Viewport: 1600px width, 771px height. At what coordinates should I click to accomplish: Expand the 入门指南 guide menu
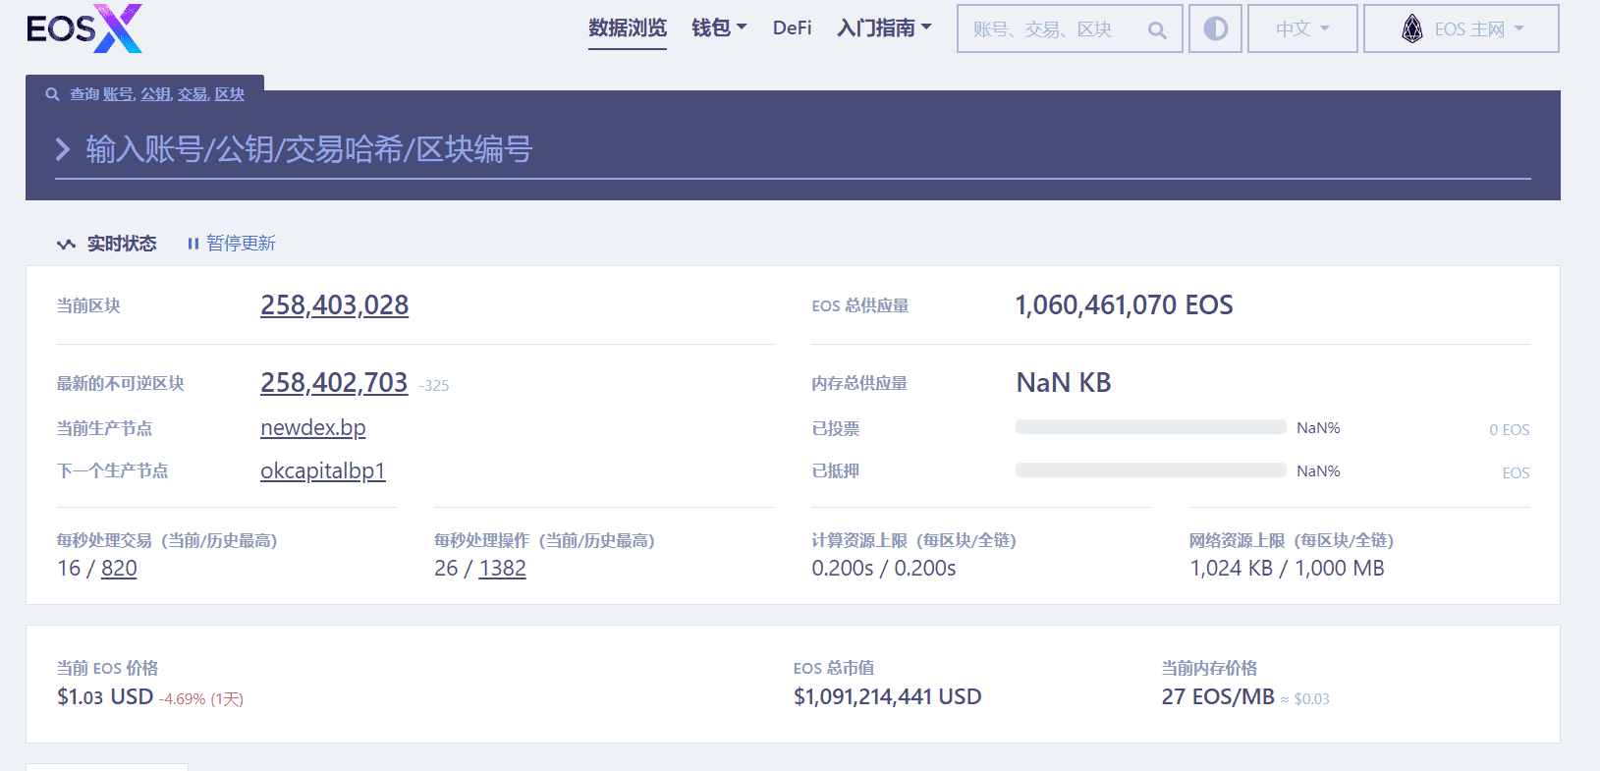pyautogui.click(x=883, y=28)
